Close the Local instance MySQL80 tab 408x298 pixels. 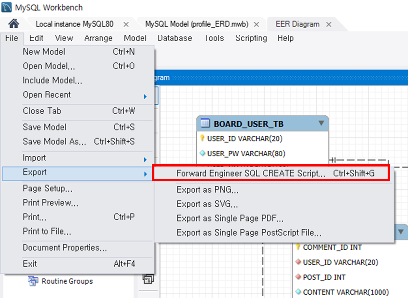point(126,25)
